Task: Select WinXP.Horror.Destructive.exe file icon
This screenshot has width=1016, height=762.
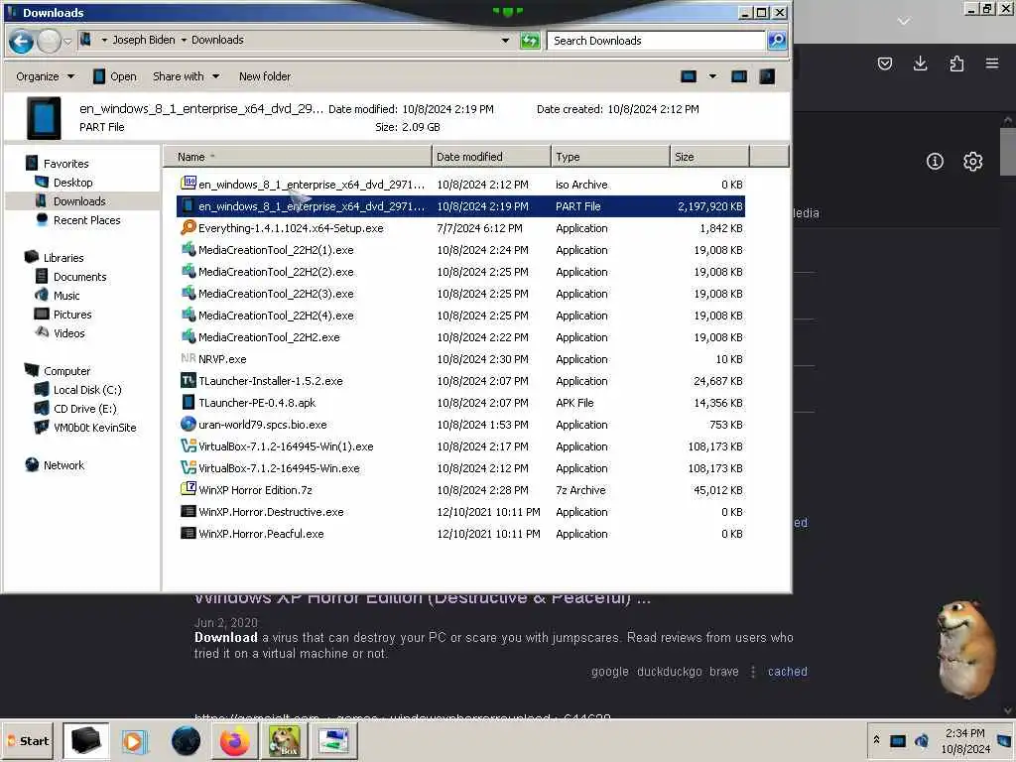Action: pos(189,511)
